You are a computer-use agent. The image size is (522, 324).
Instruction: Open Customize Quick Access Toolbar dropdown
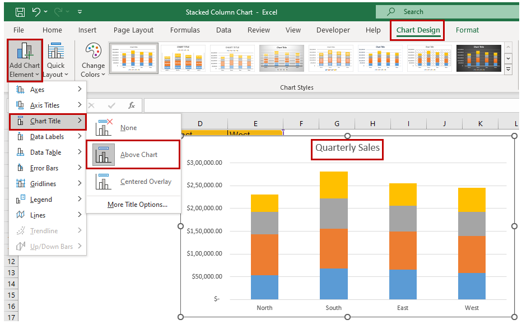(80, 12)
